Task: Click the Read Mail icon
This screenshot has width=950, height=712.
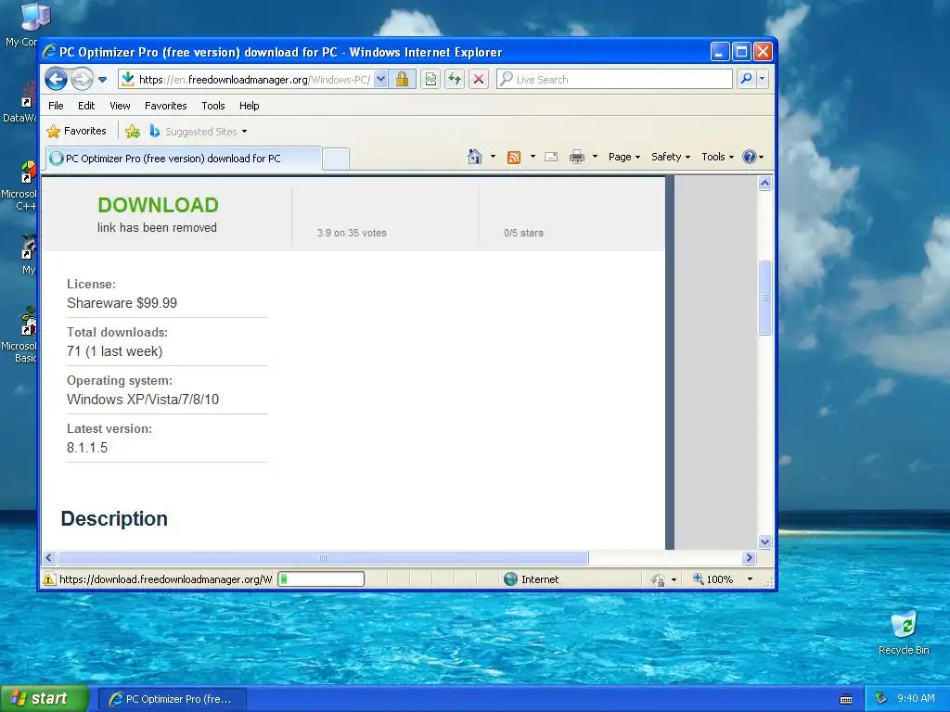Action: coord(551,157)
